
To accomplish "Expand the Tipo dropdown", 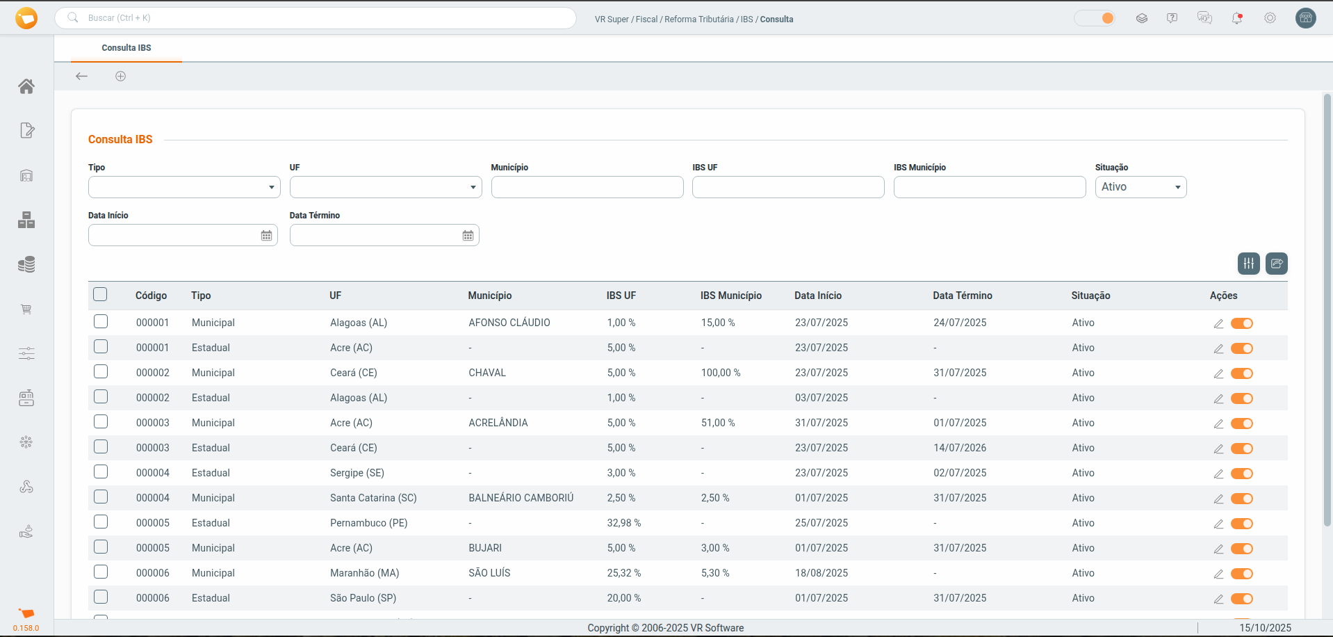I will (x=184, y=187).
